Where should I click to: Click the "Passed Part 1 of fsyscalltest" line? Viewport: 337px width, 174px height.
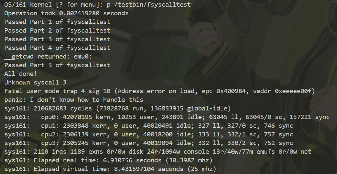57,22
